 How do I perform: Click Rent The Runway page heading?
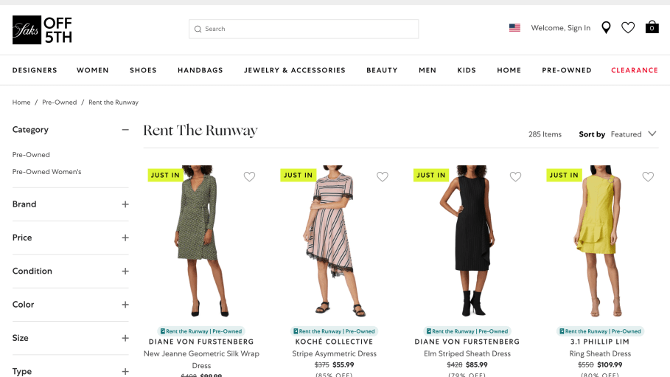(x=200, y=130)
